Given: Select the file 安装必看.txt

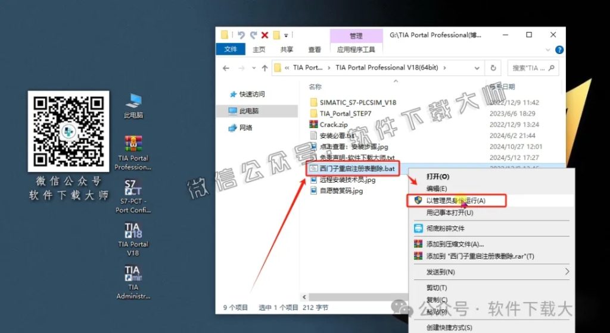Looking at the screenshot, I should 337,136.
